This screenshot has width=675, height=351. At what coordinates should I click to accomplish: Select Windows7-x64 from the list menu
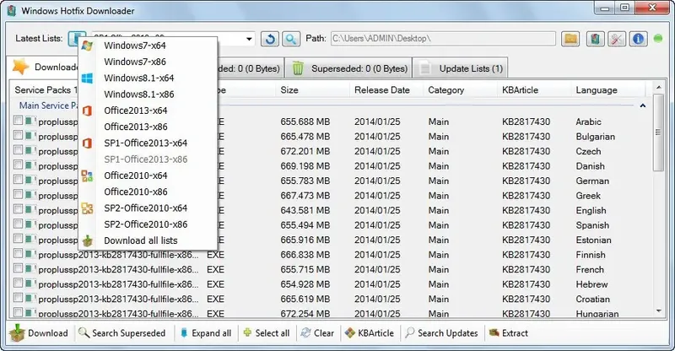[x=135, y=46]
